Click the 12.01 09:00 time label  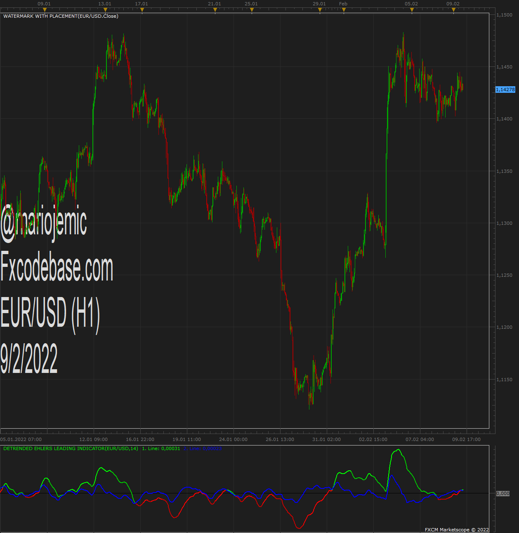pyautogui.click(x=94, y=439)
